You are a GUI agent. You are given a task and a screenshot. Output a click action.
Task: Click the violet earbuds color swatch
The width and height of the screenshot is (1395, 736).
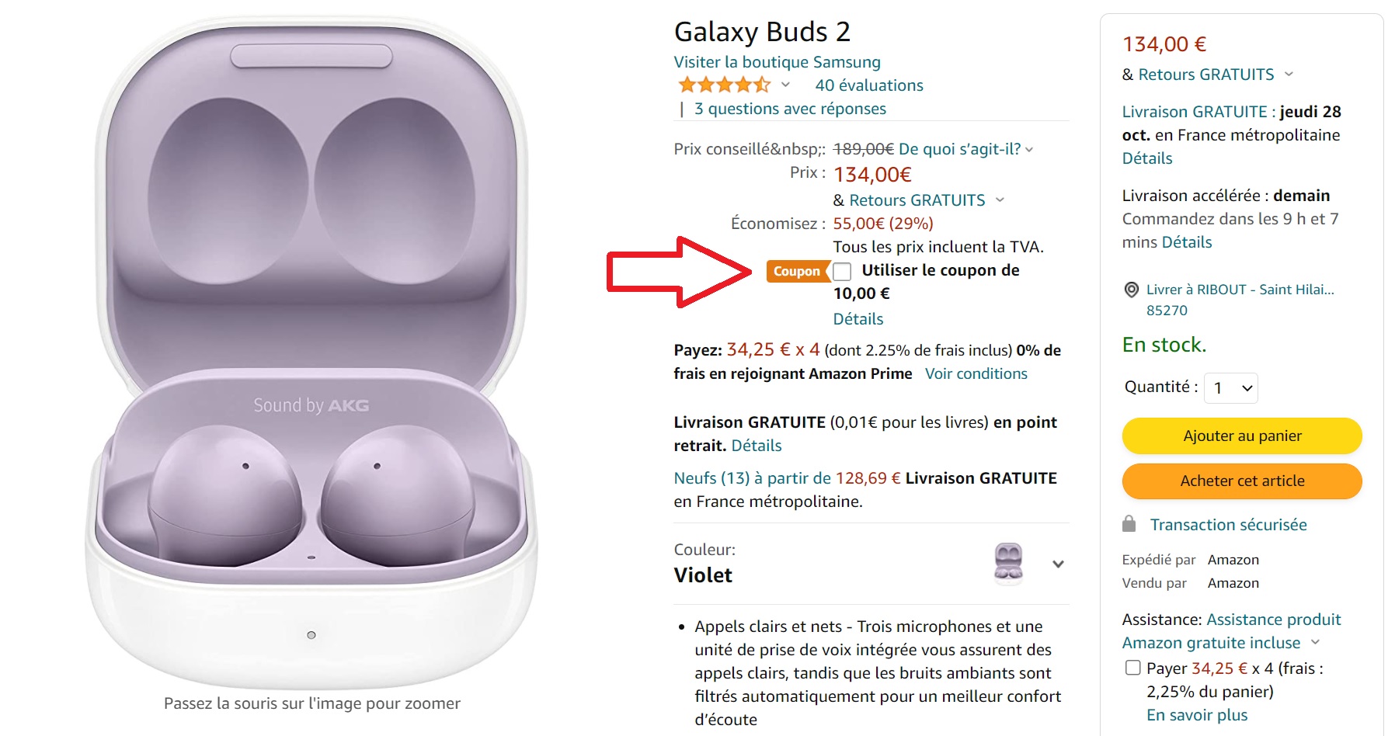click(1008, 563)
